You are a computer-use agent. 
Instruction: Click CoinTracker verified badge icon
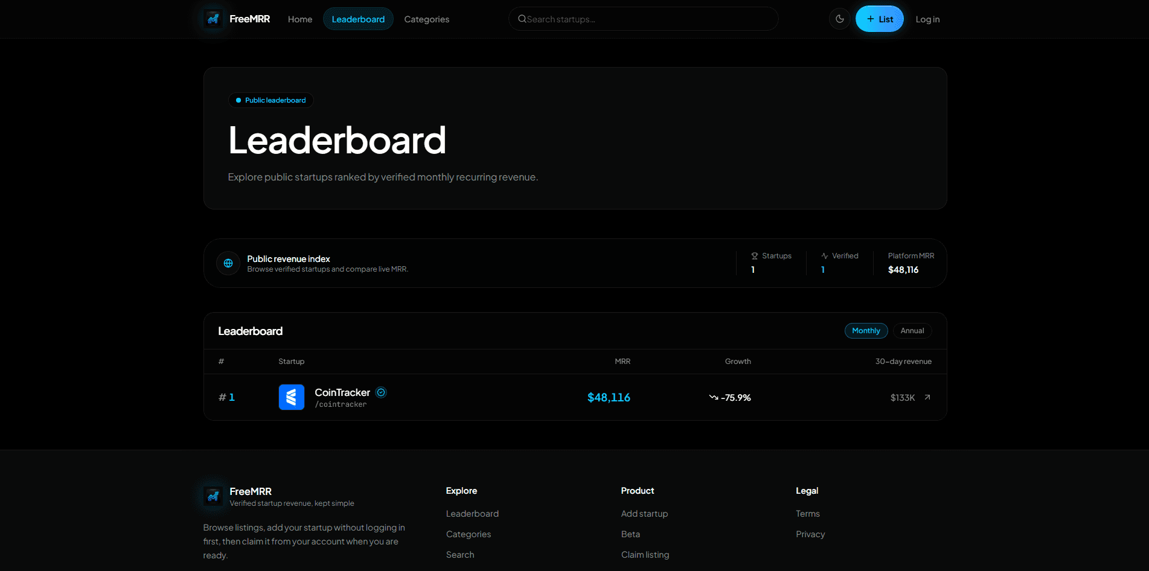(381, 392)
